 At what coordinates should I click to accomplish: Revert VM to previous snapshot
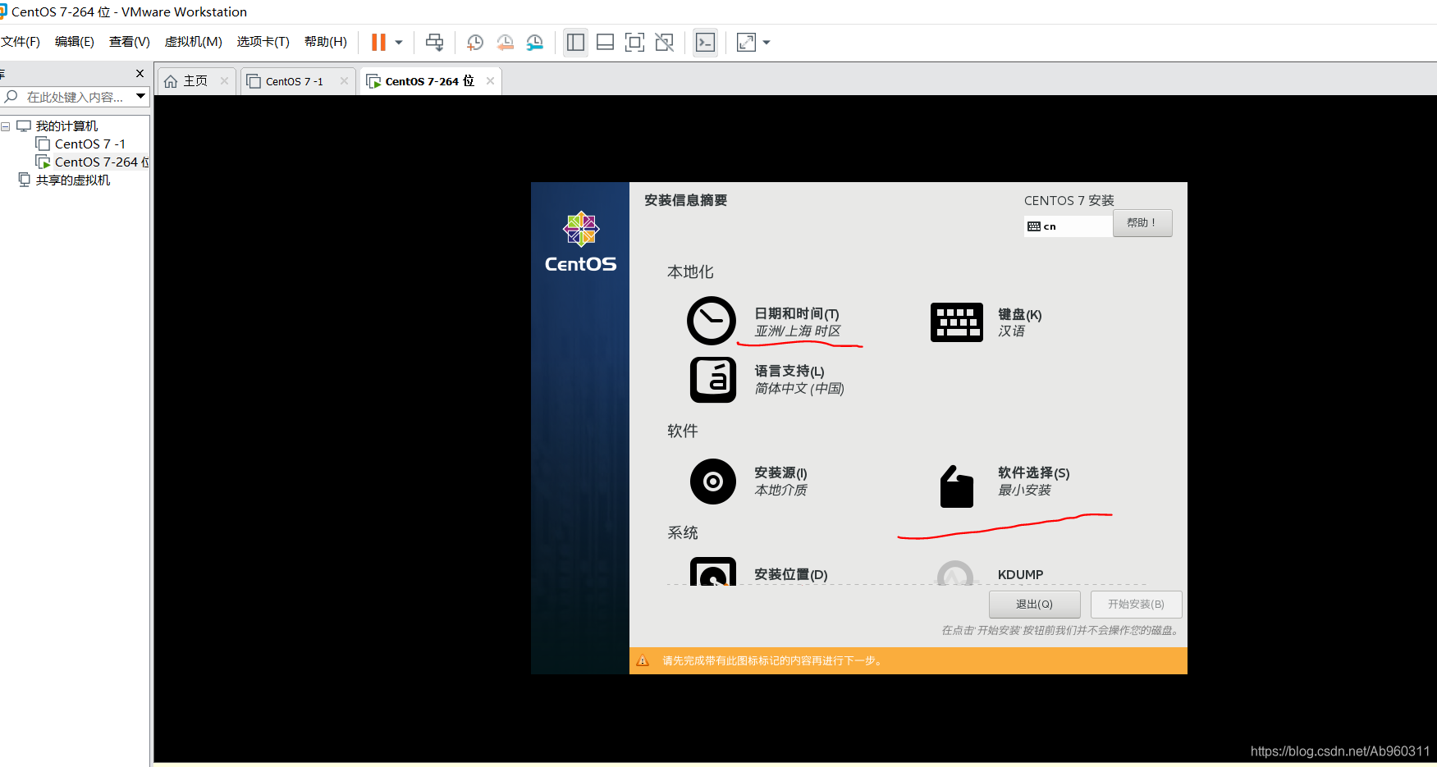tap(506, 42)
